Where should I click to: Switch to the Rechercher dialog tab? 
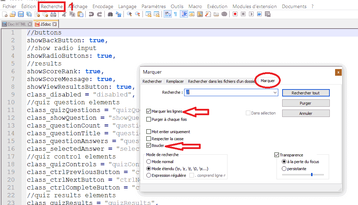pyautogui.click(x=152, y=81)
